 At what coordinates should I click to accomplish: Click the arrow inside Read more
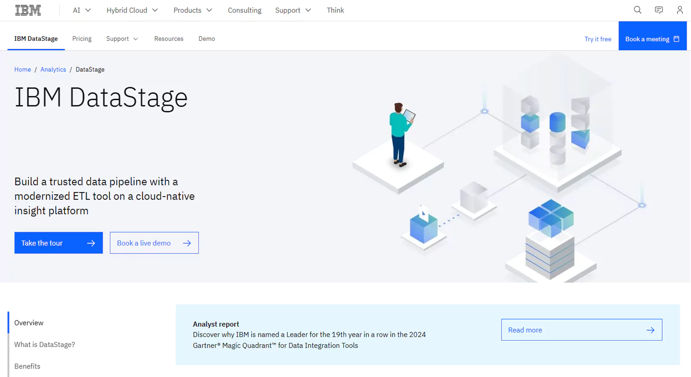(x=650, y=329)
